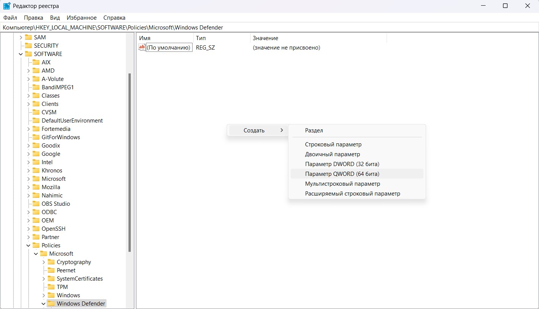Click the TPM folder icon
This screenshot has width=539, height=309.
point(51,287)
